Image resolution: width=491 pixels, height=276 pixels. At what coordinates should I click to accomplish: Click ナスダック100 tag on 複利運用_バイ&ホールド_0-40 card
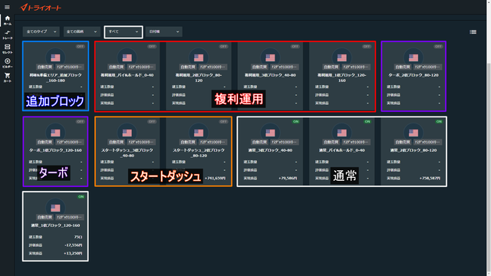click(x=141, y=67)
